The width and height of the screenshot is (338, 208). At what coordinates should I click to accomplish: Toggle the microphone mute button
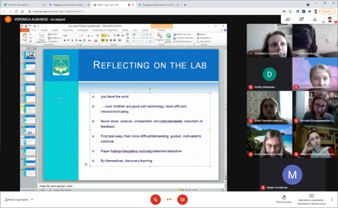[155, 200]
